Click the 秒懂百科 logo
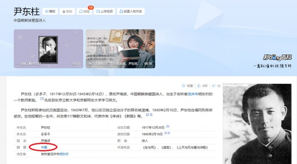This screenshot has width=297, height=164. [277, 57]
